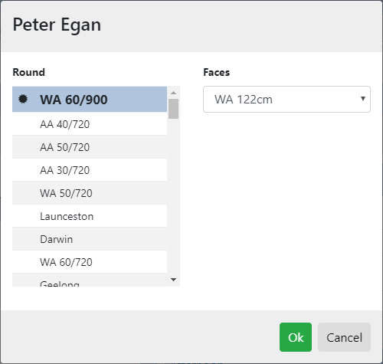The height and width of the screenshot is (364, 383).
Task: Confirm with the green Ok button
Action: coord(296,337)
